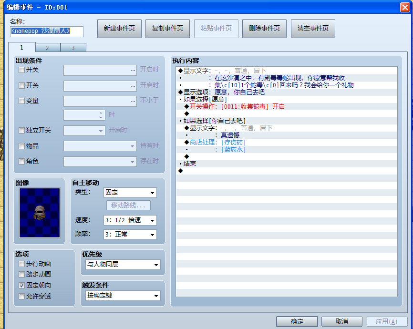The height and width of the screenshot is (329, 413).
Task: Edit the event name field
Action: (x=47, y=31)
